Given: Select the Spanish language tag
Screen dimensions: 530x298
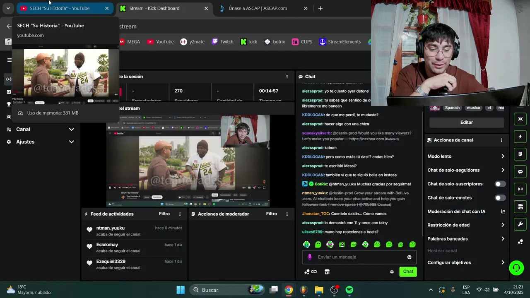Looking at the screenshot, I should [452, 108].
